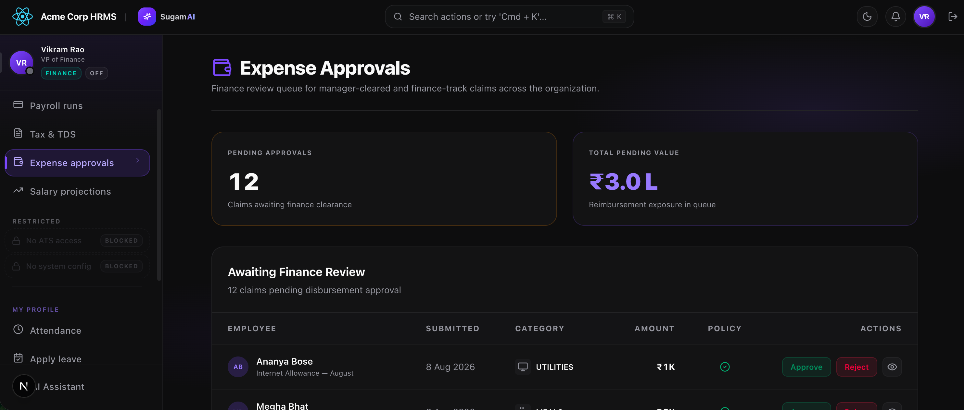Screen dimensions: 964x410
Task: Click the ACTIONS column header
Action: coord(881,328)
